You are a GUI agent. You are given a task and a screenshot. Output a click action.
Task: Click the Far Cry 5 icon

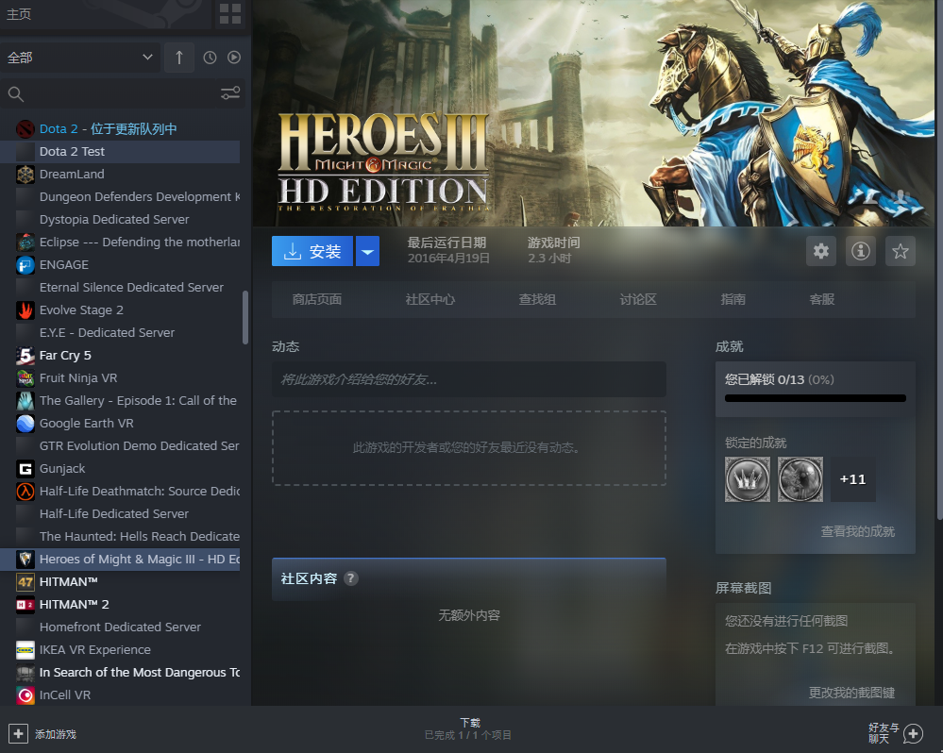pos(25,356)
